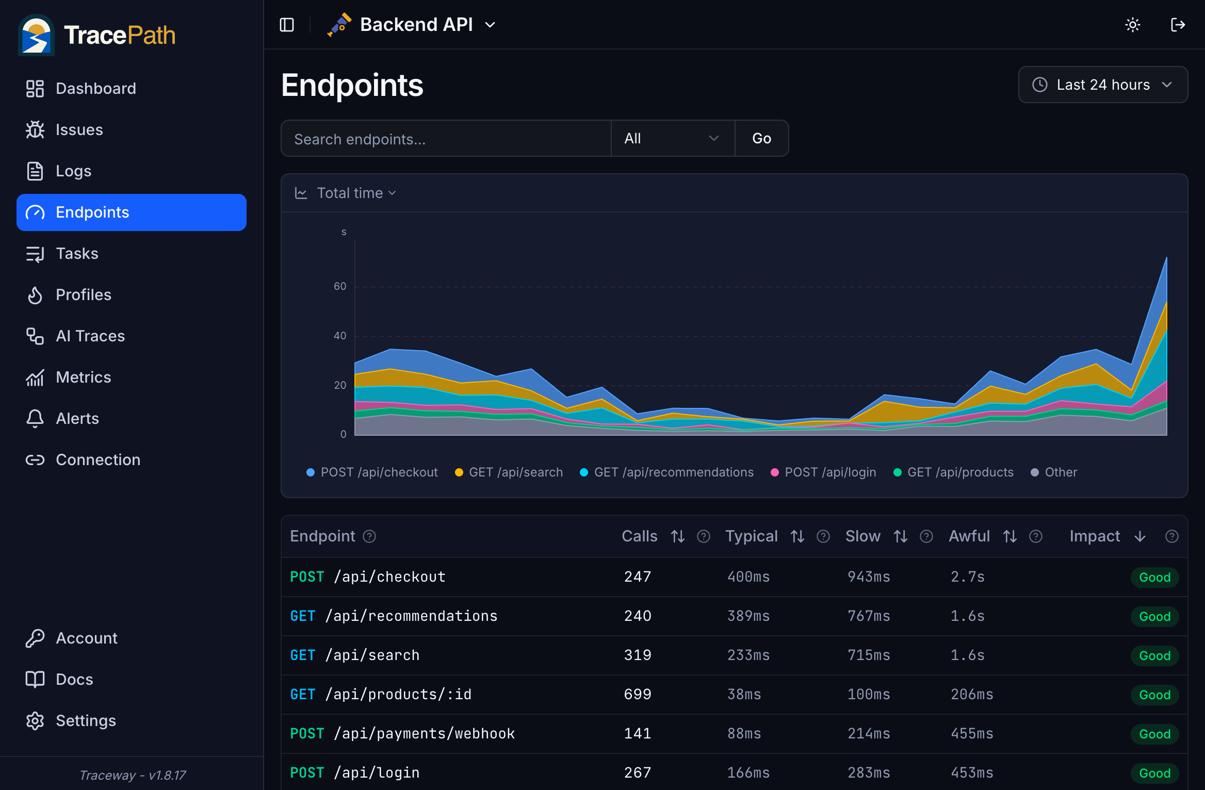Click the telescope project icon
The image size is (1205, 790).
point(339,25)
